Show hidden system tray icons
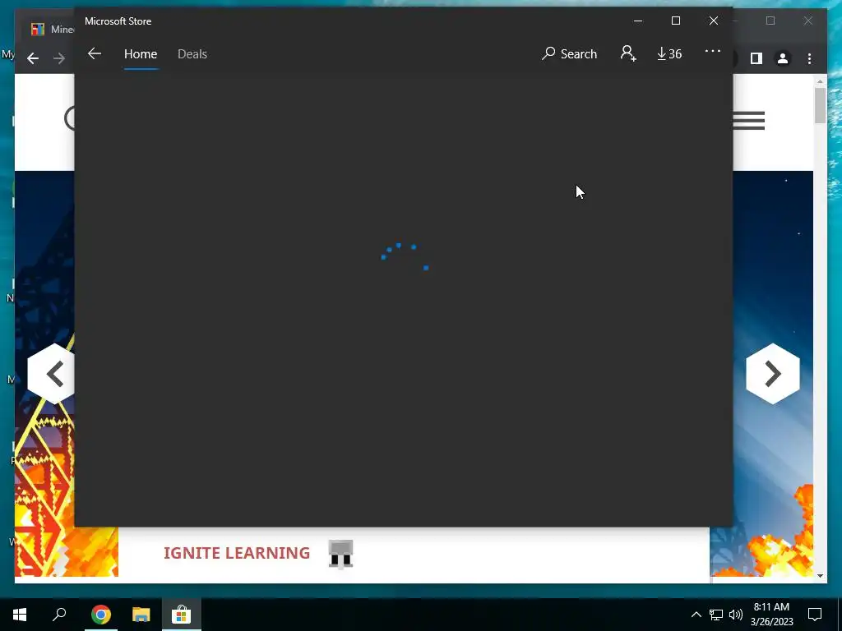 pyautogui.click(x=696, y=615)
